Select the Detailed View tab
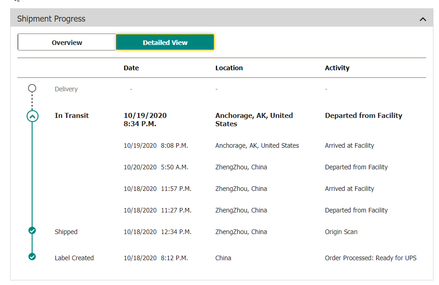Image resolution: width=439 pixels, height=285 pixels. tap(165, 42)
